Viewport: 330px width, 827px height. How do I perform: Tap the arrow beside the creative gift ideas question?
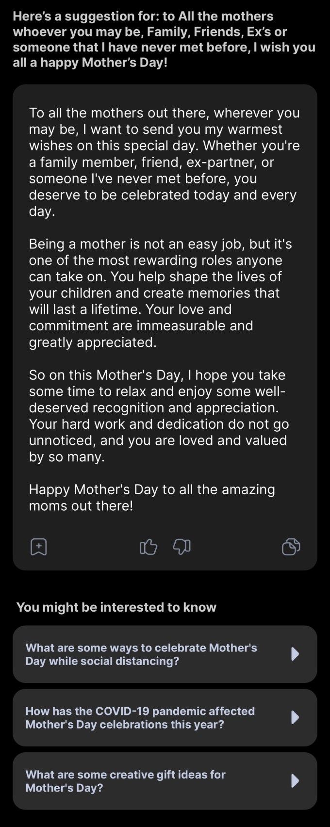point(295,781)
